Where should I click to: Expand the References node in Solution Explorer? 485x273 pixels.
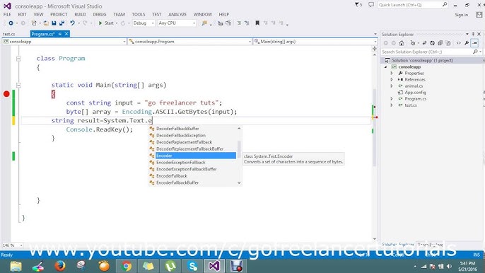[392, 79]
